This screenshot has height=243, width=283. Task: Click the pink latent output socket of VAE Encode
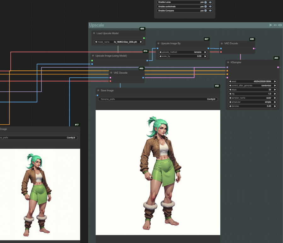pyautogui.click(x=254, y=48)
